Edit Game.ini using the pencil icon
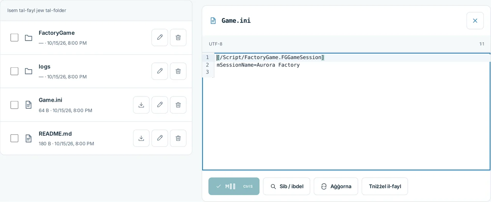 [x=160, y=105]
